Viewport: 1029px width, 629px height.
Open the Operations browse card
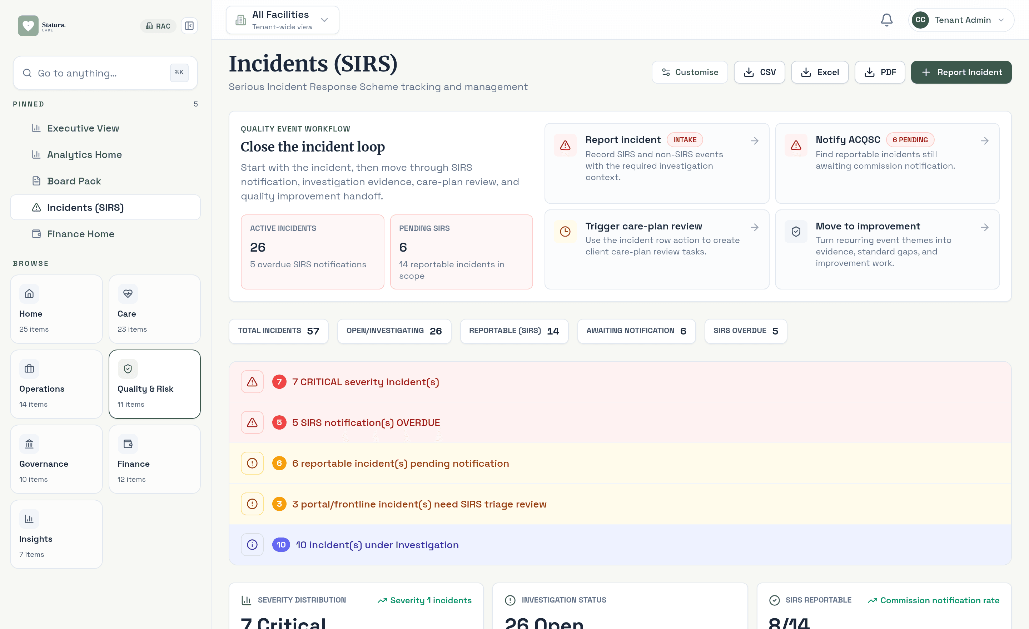point(56,384)
